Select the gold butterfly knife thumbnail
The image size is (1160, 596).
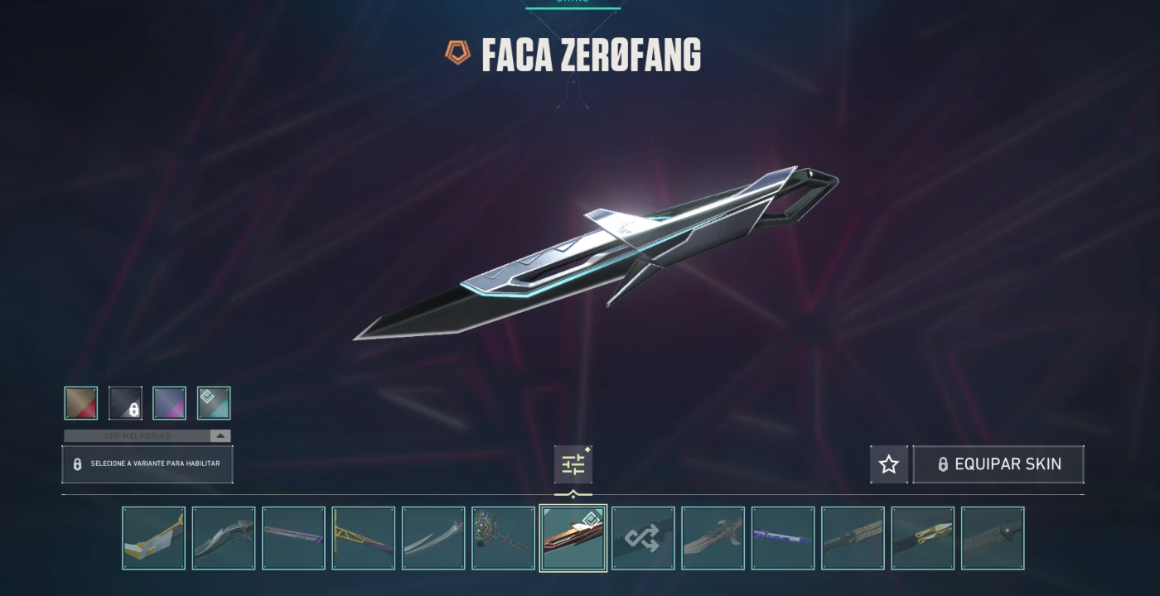tap(923, 538)
